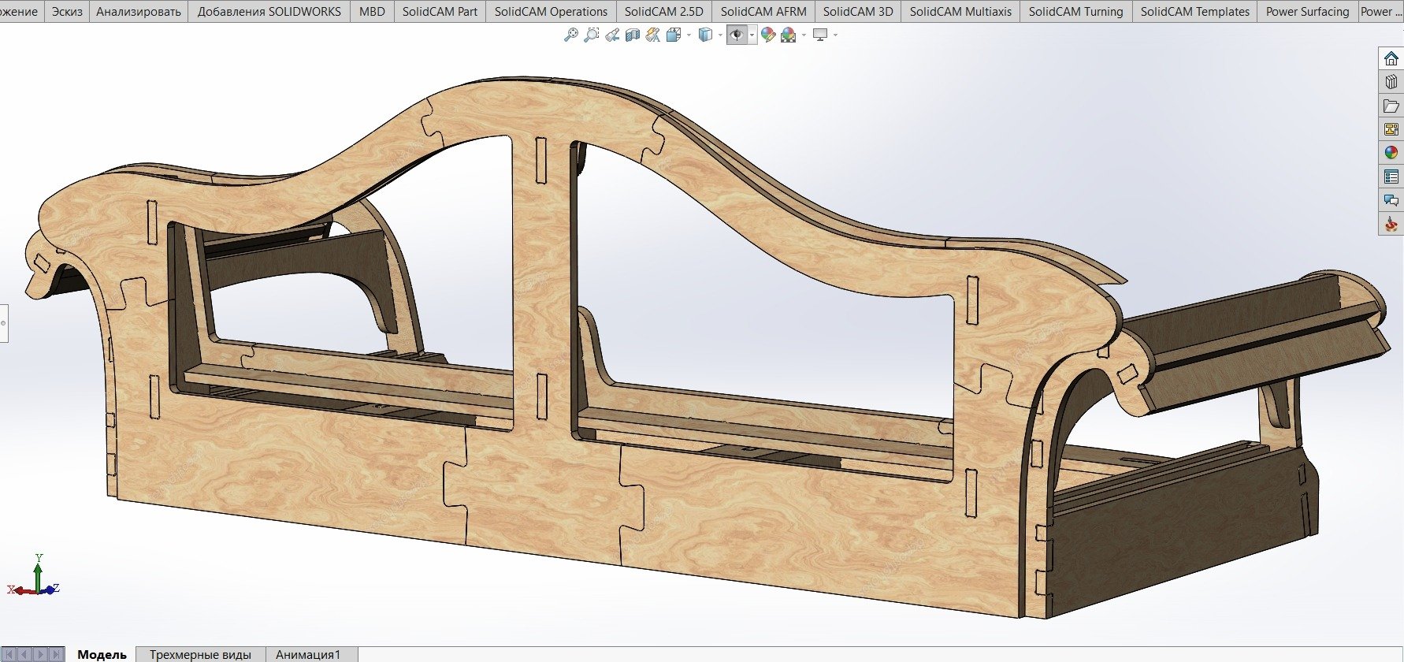Expand the View Orientation dropdown arrow
The width and height of the screenshot is (1404, 662).
(689, 35)
